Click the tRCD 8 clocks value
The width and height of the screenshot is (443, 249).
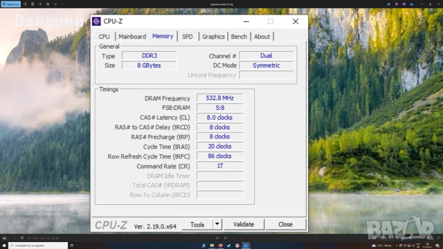220,127
